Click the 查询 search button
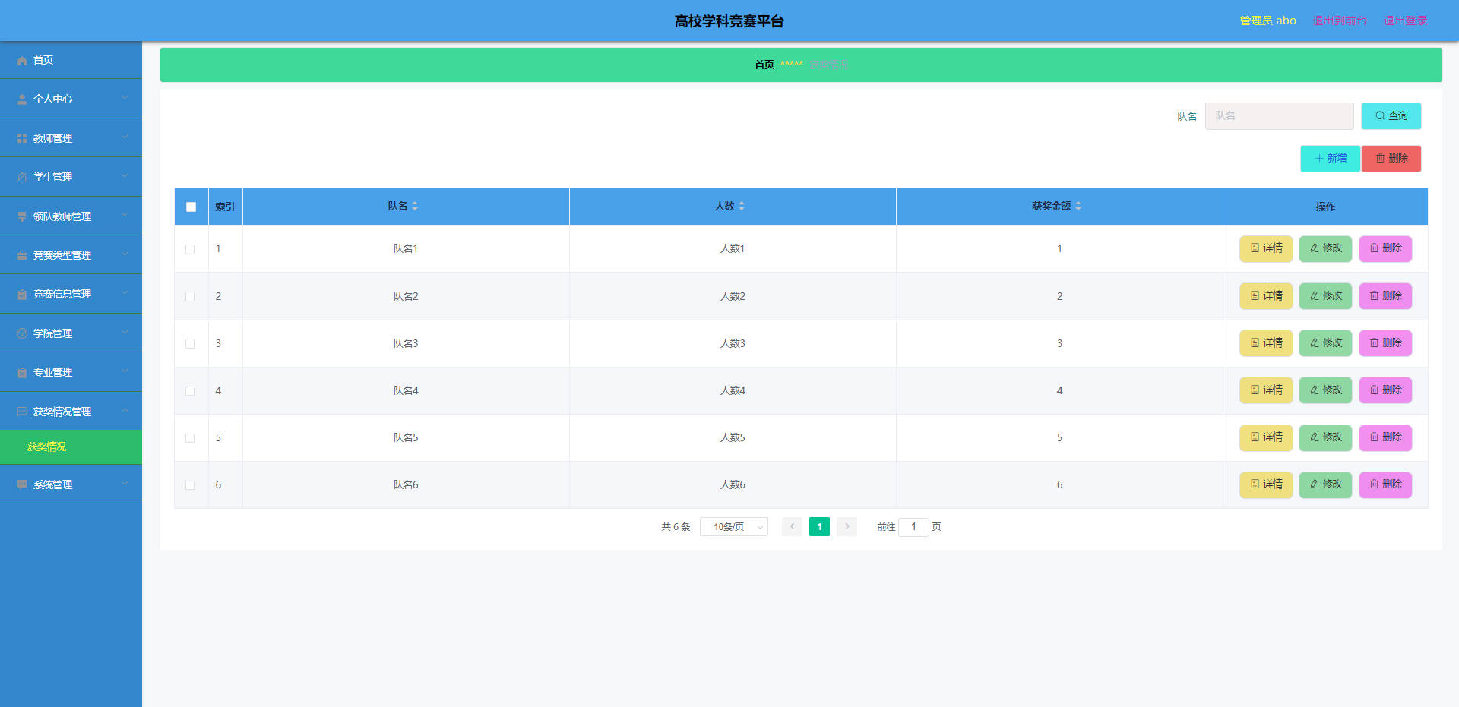1459x707 pixels. pyautogui.click(x=1391, y=116)
